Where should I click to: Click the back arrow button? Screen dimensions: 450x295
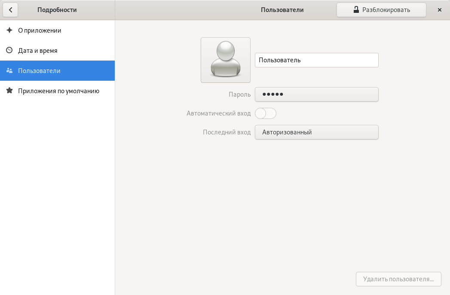[x=10, y=10]
